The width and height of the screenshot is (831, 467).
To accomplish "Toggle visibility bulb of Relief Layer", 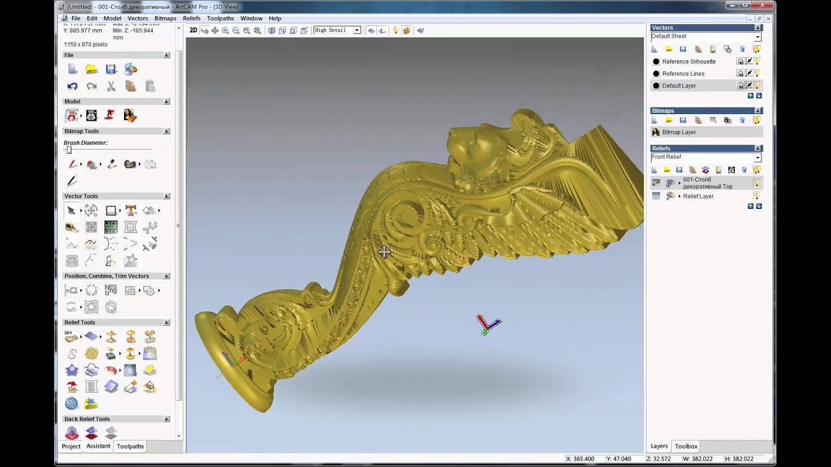I will coord(757,196).
